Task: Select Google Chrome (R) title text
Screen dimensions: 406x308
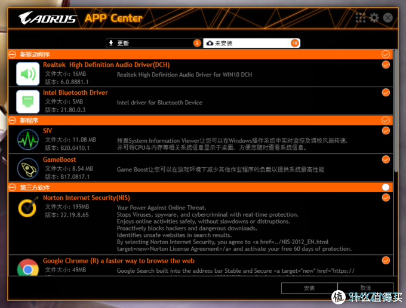Action: coord(119,261)
